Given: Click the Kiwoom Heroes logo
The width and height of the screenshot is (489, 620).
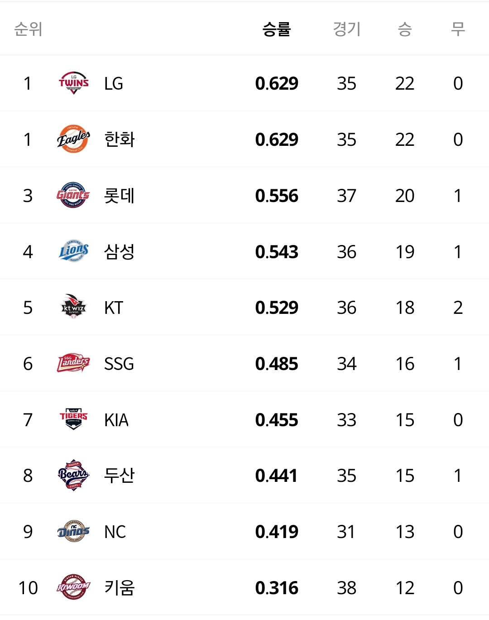Looking at the screenshot, I should 73,587.
